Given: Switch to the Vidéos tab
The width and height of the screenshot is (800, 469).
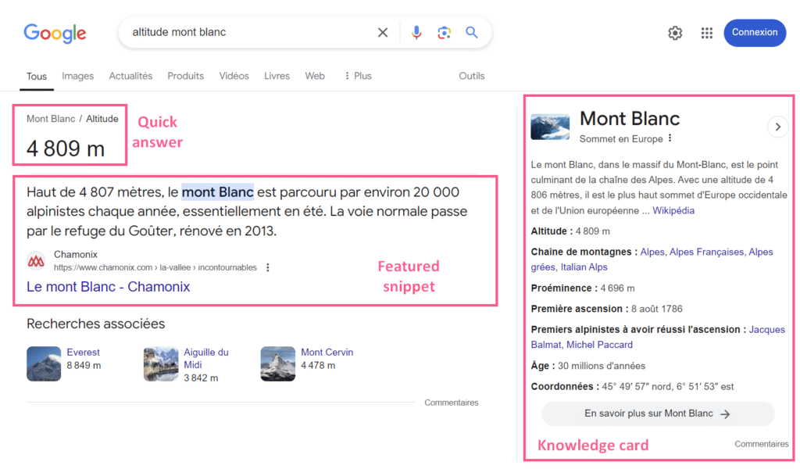Looking at the screenshot, I should click(x=234, y=76).
